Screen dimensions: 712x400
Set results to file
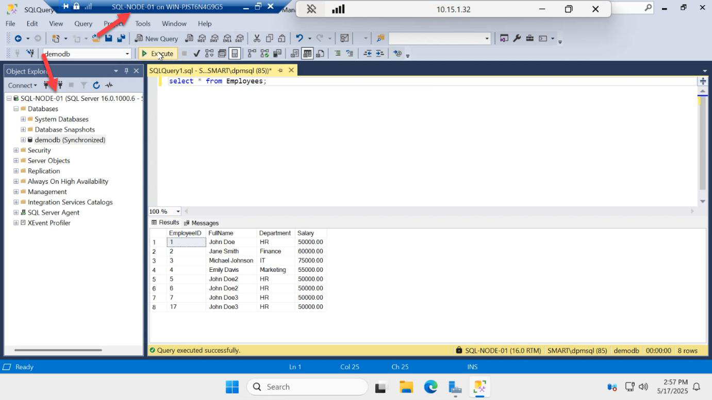pyautogui.click(x=320, y=54)
